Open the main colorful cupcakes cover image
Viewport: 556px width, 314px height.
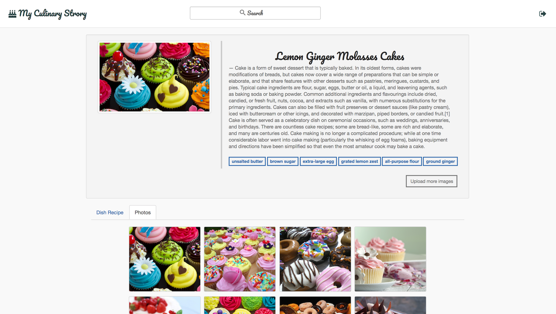[154, 77]
